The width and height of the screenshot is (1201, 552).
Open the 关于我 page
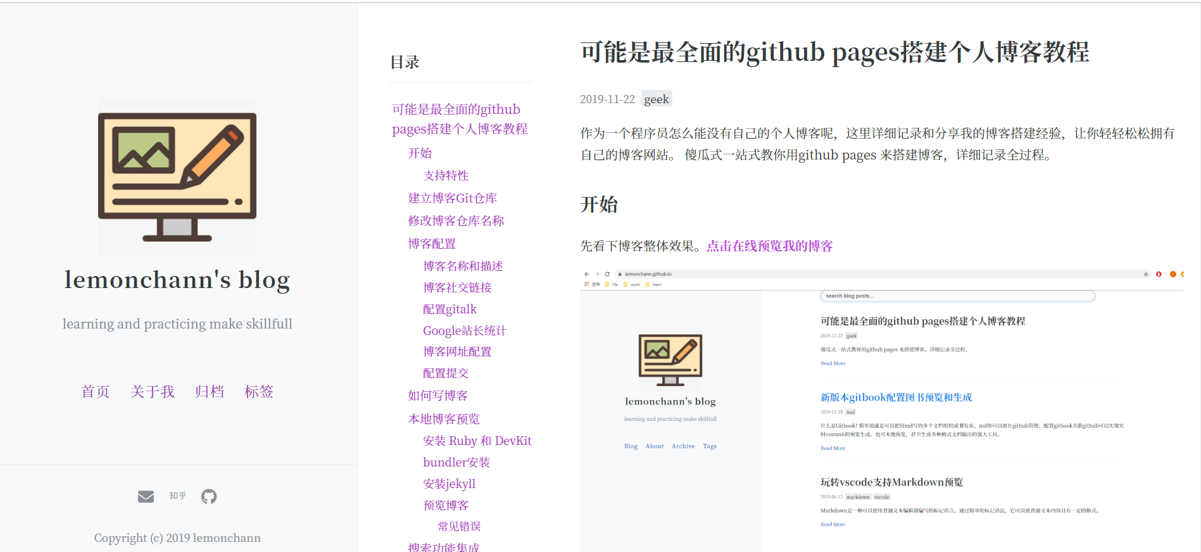[x=153, y=392]
